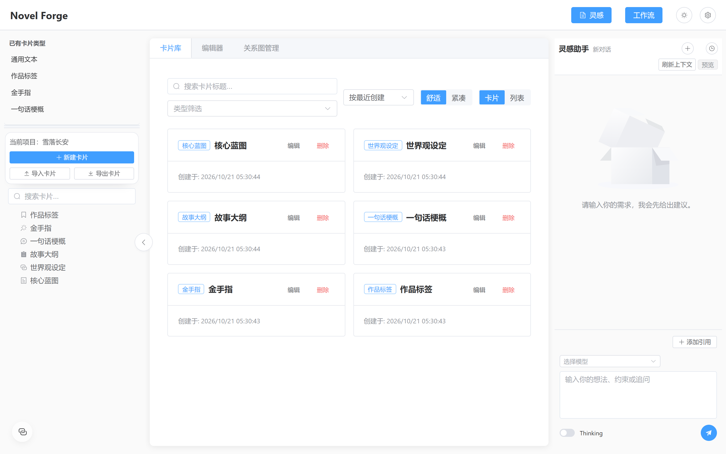Switch to the 关系图管理 tab

261,48
